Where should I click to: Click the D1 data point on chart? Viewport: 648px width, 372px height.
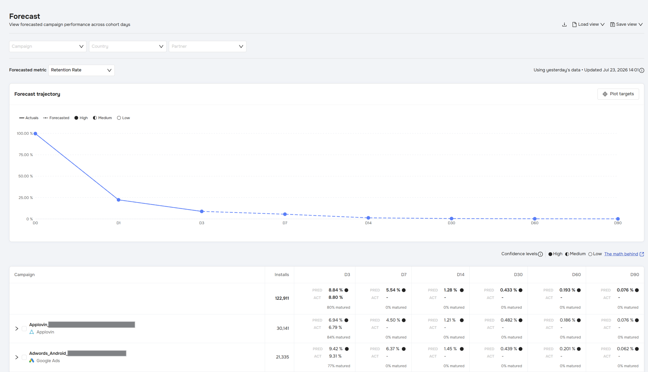118,200
